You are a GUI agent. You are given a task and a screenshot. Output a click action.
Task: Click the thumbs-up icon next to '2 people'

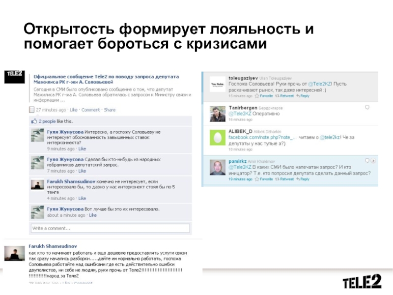pyautogui.click(x=34, y=121)
